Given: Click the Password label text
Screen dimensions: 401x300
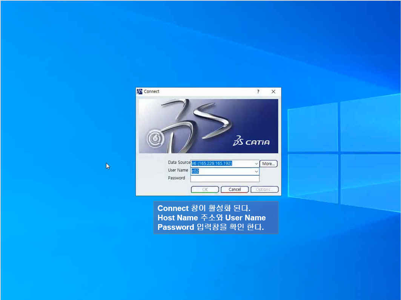Looking at the screenshot, I should coord(177,178).
